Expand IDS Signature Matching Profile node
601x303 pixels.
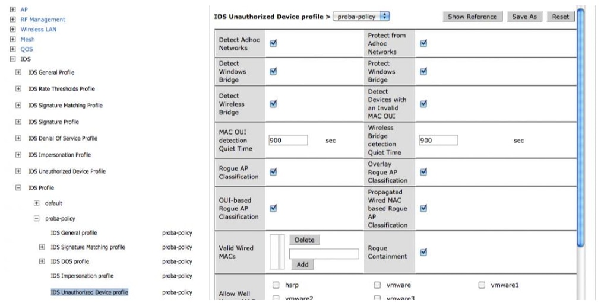click(x=18, y=105)
